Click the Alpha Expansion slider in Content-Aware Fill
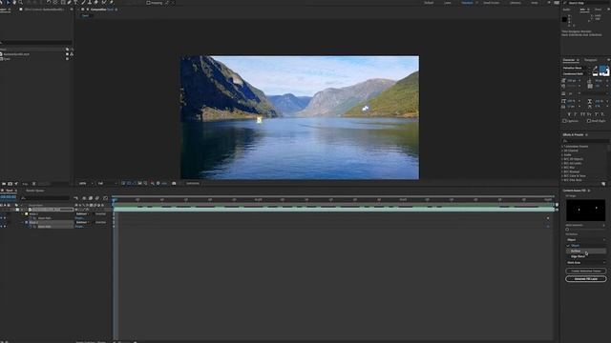This screenshot has width=611, height=343. tap(585, 230)
